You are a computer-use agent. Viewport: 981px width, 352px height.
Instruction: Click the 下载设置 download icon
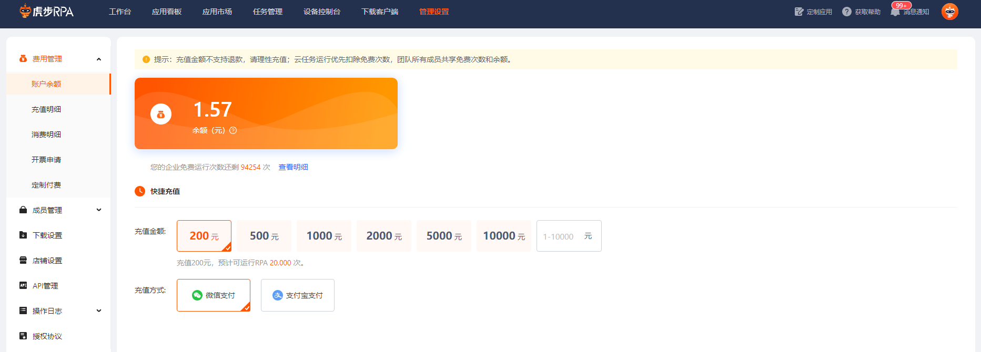pyautogui.click(x=23, y=235)
